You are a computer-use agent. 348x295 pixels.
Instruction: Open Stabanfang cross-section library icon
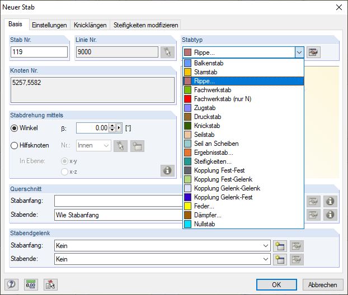point(313,201)
